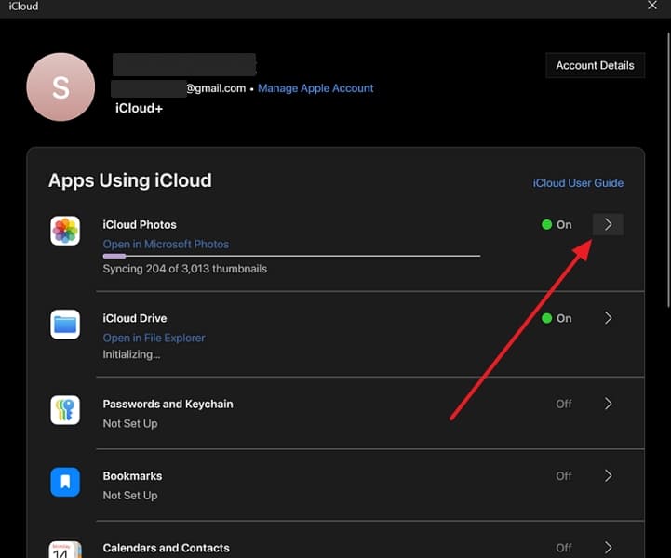Viewport: 671px width, 558px height.
Task: Click the Bookmarks app icon
Action: click(x=65, y=482)
